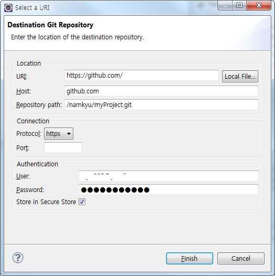275x276 pixels.
Task: Close the dialog with the red X
Action: pos(259,6)
